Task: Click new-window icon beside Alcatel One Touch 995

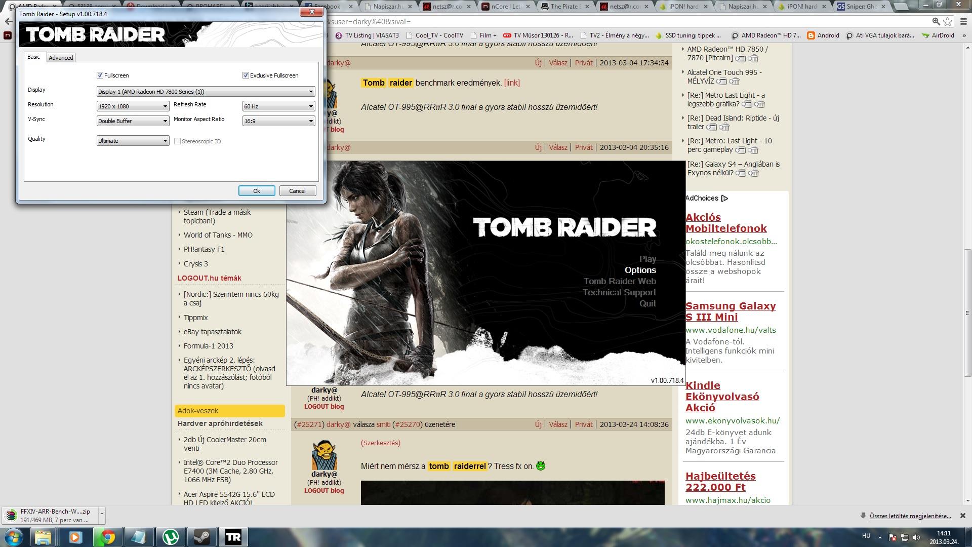Action: point(721,82)
